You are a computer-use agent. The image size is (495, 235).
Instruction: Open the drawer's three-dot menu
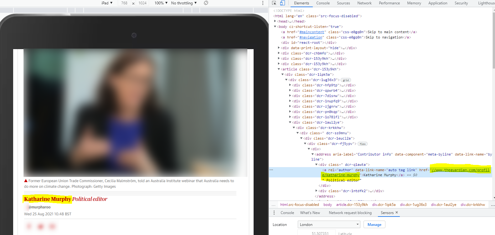coord(274,213)
